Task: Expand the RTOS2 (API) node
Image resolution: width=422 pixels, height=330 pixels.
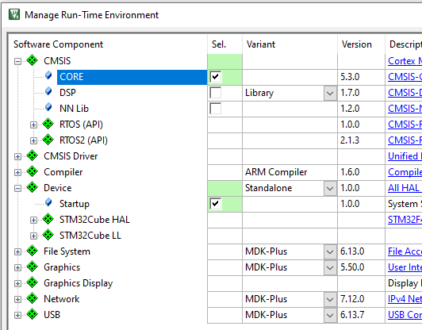Action: point(33,140)
